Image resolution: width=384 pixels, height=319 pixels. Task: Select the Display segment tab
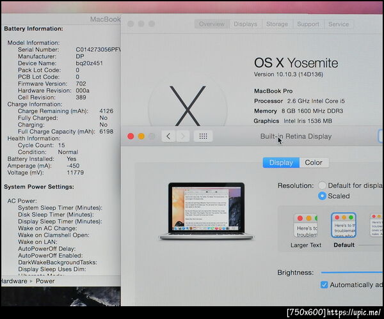[x=281, y=162]
